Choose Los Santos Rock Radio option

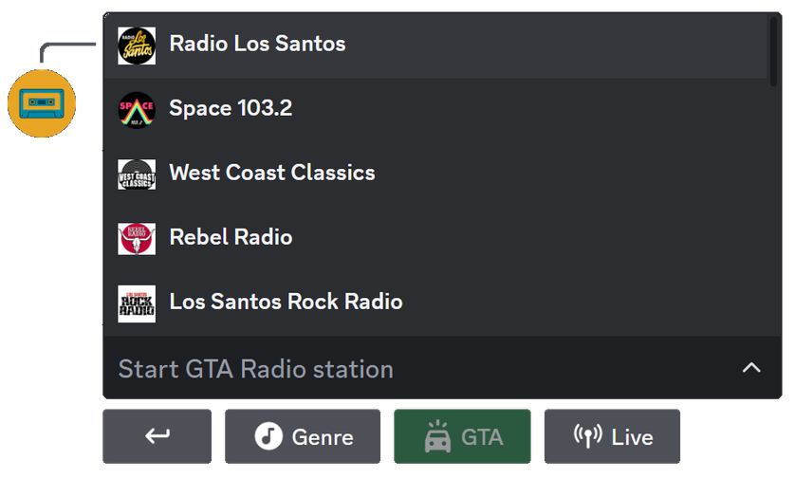pyautogui.click(x=436, y=303)
